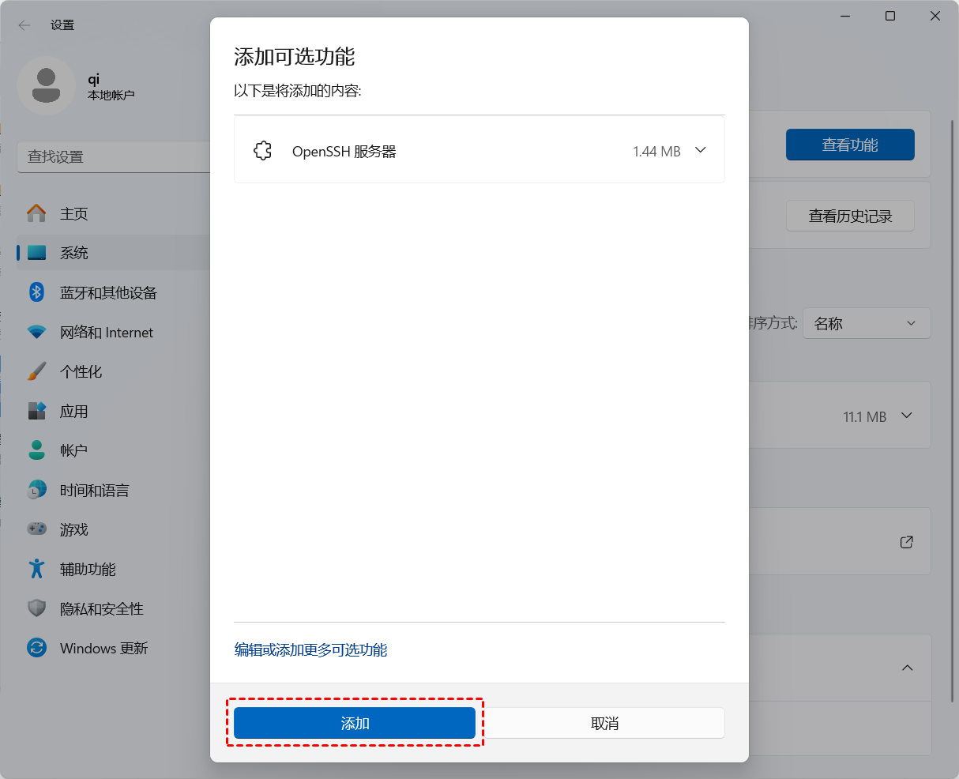The width and height of the screenshot is (959, 779).
Task: Click the OpenSSH 服务器 item label
Action: [344, 151]
